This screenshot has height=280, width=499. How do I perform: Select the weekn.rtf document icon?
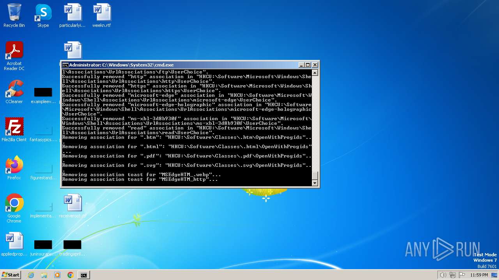pos(102,16)
